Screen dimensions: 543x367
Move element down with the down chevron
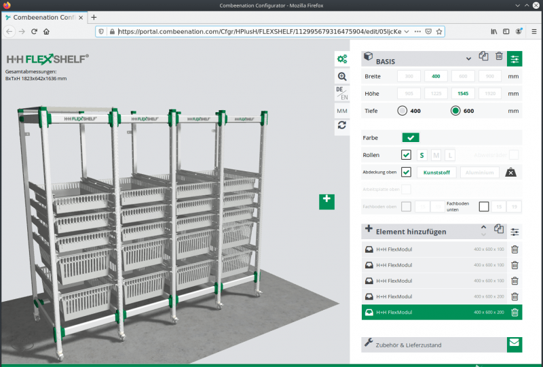tap(483, 235)
